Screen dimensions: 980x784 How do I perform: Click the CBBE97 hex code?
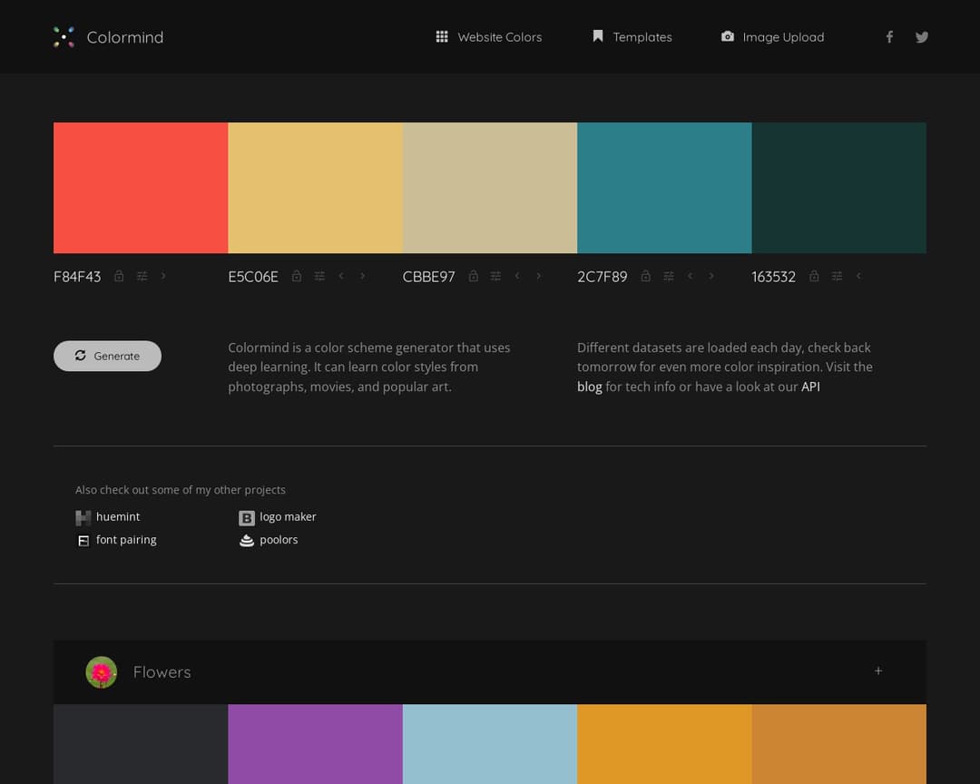point(428,277)
